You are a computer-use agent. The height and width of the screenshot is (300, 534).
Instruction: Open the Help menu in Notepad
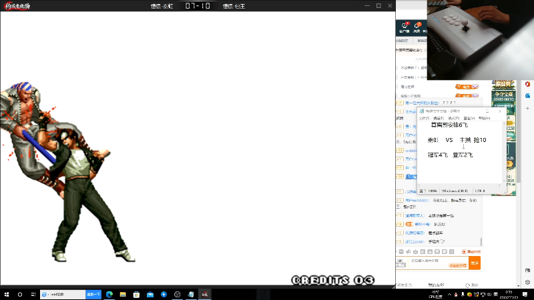click(x=484, y=119)
